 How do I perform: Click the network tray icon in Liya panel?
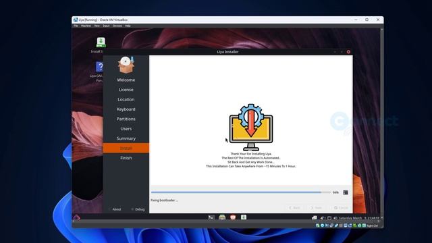315,218
